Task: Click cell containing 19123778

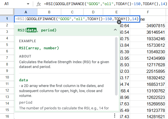Action: pos(148,110)
